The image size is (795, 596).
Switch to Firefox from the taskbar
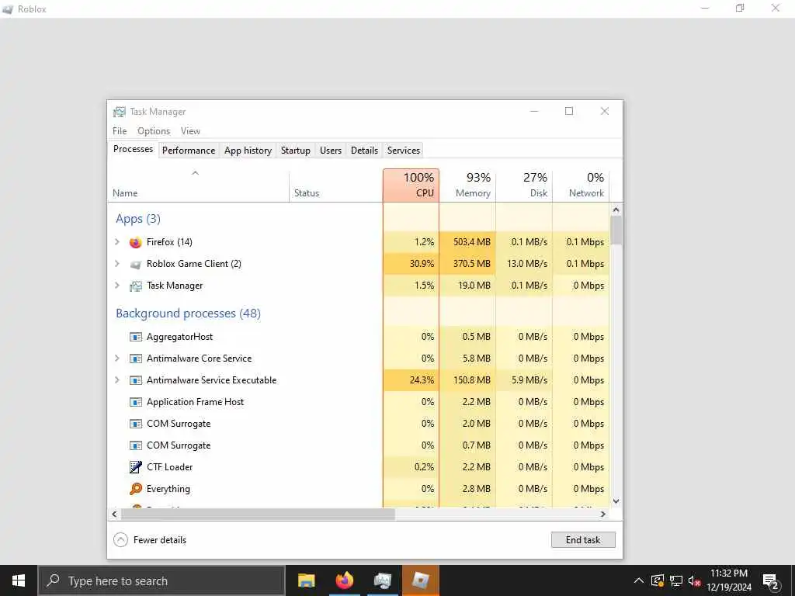344,580
